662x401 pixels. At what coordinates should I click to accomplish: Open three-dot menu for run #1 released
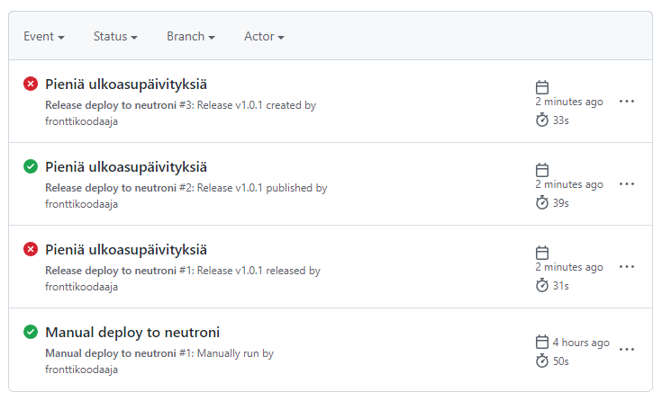[x=627, y=266]
